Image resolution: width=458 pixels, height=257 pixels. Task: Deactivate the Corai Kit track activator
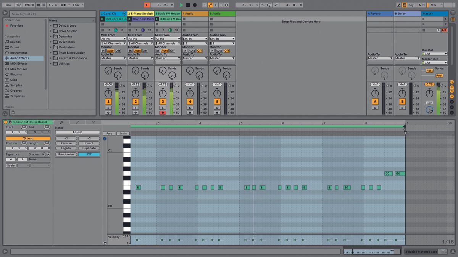tap(108, 101)
